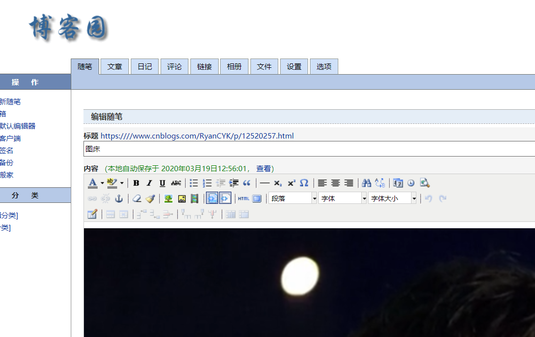The image size is (535, 337).
Task: Toggle italic formatting
Action: click(149, 183)
